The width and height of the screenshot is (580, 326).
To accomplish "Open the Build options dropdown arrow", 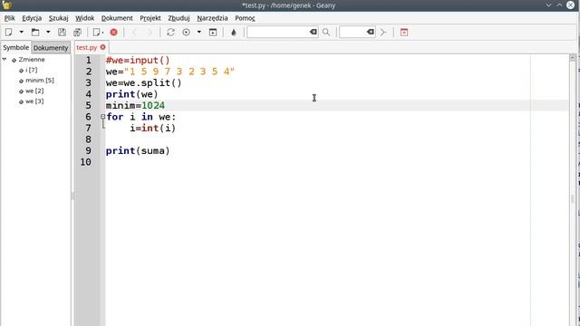I will point(199,33).
